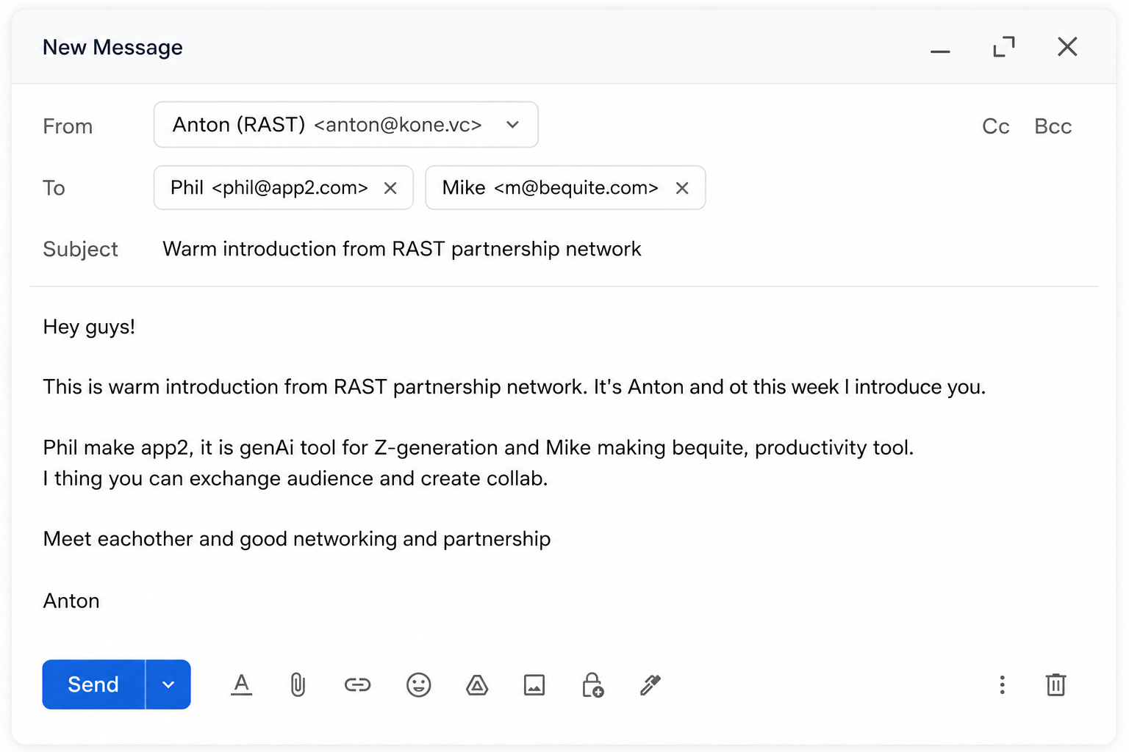Click the 'Hey guys!' line
The height and width of the screenshot is (752, 1129).
click(89, 327)
